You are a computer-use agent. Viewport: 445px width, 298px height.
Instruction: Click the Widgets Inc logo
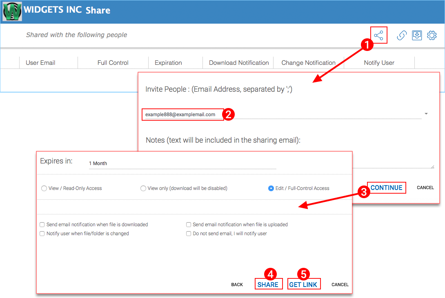[12, 11]
